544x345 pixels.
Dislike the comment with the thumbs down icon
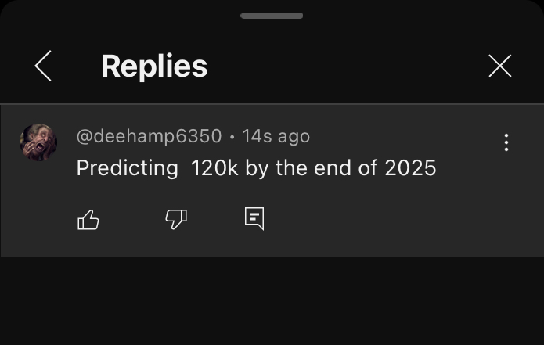click(x=176, y=219)
